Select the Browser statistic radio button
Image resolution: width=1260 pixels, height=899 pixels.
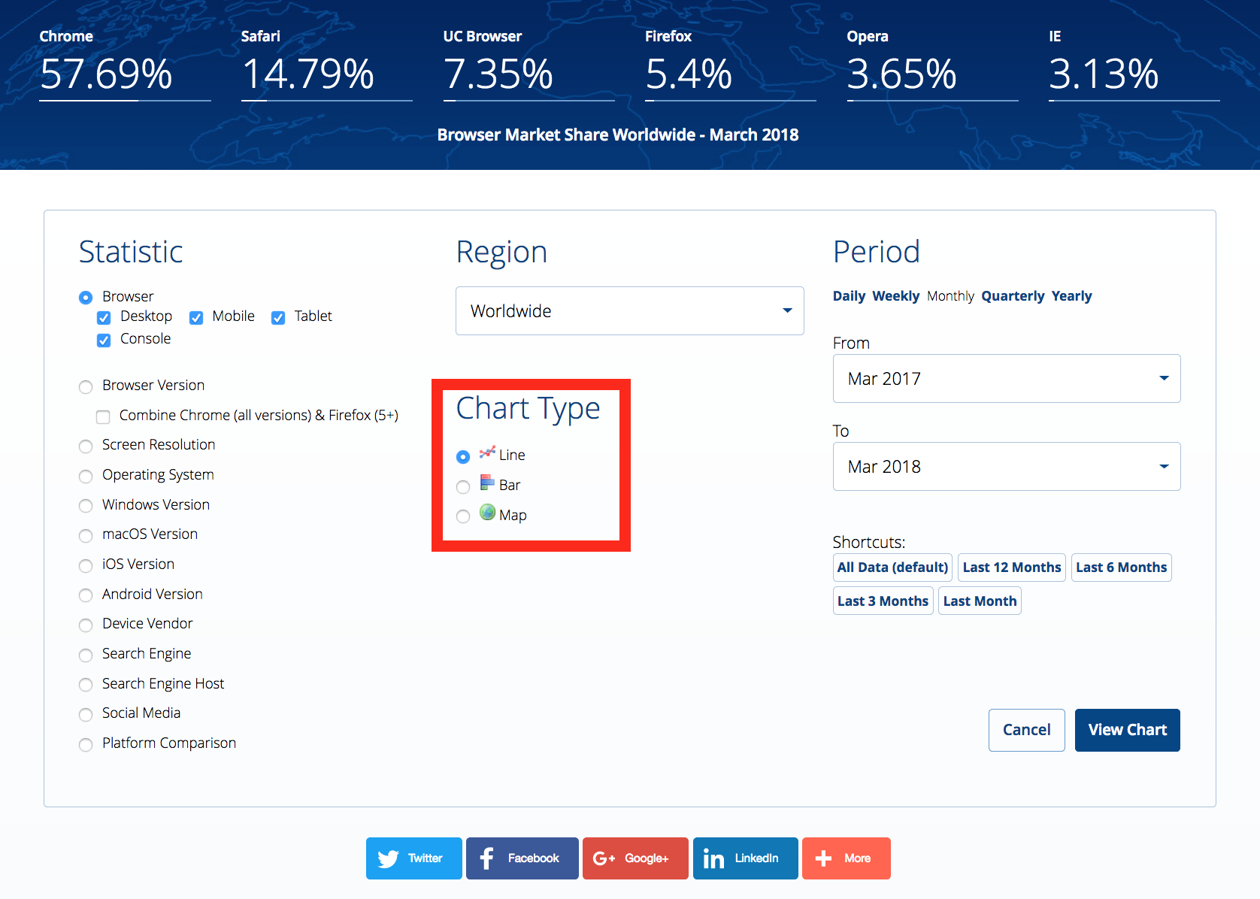tap(86, 298)
